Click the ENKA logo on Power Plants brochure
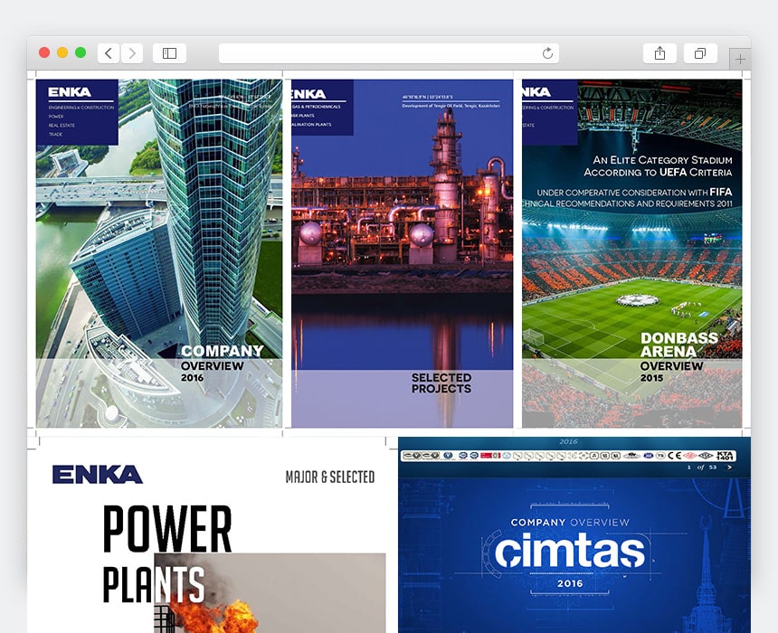The image size is (778, 633). click(97, 475)
